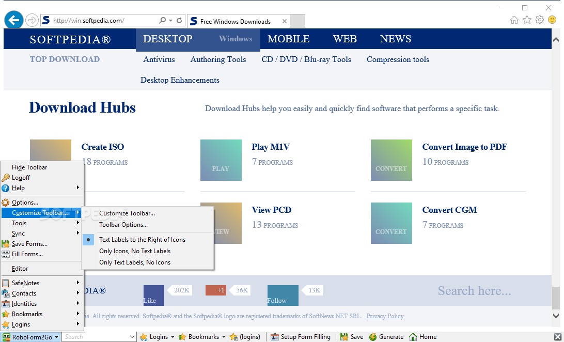Click the Follow button
This screenshot has width=564, height=342.
pos(283,296)
